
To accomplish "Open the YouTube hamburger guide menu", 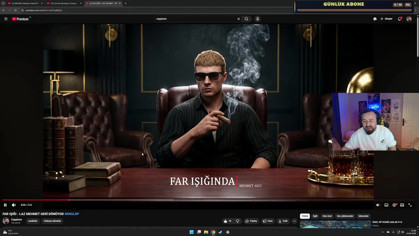I will click(x=6, y=19).
